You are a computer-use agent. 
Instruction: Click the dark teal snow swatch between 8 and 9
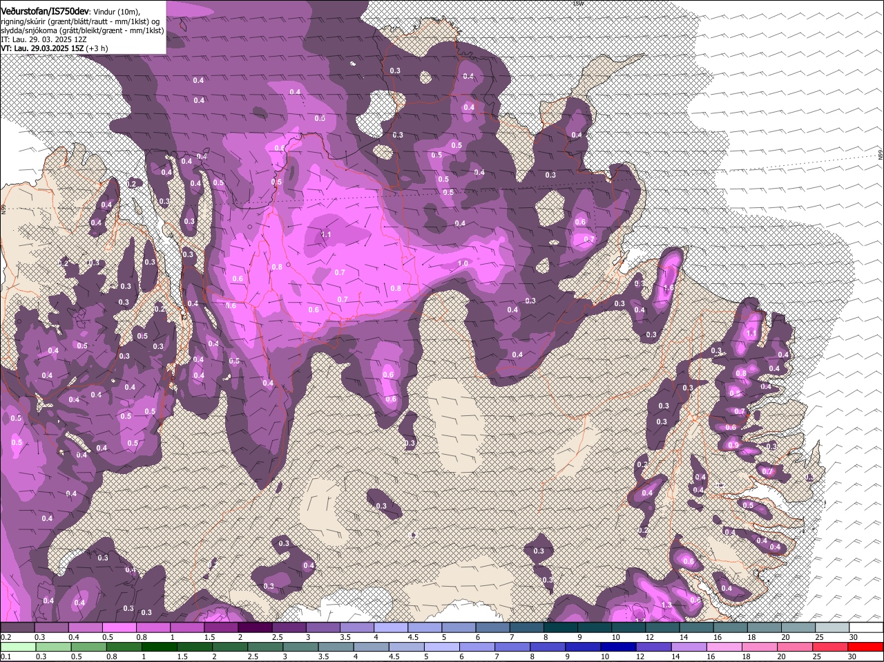coord(560,627)
